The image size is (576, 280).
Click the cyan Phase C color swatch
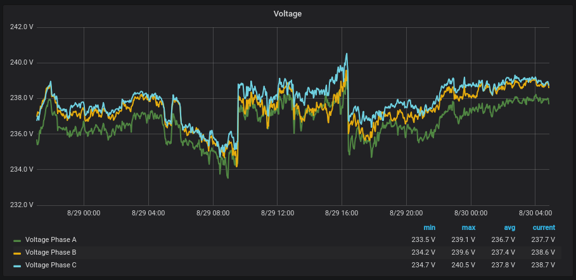(17, 266)
